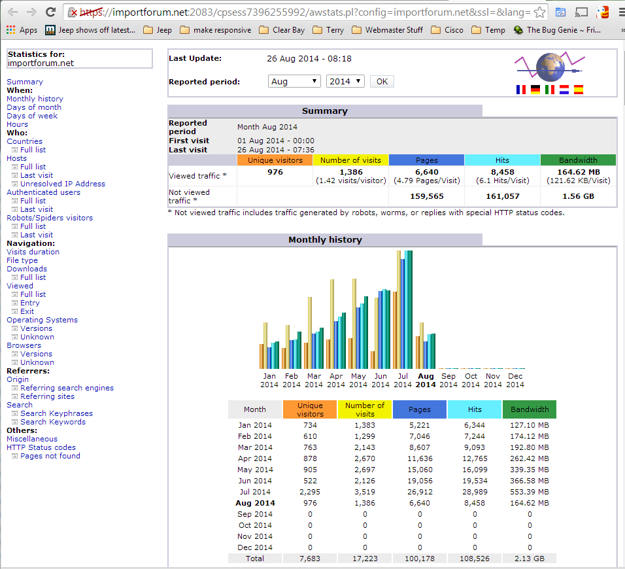Click the green Bandwidth header in Summary

[578, 160]
